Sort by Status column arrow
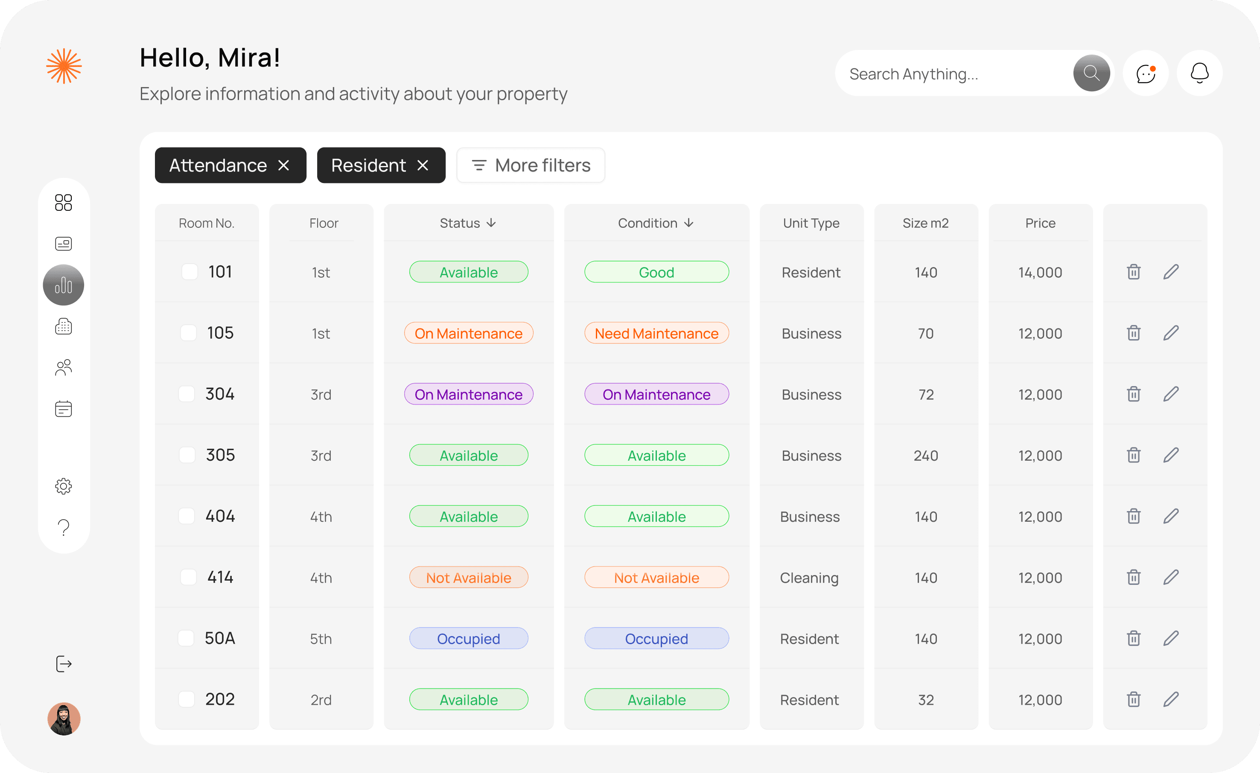Screen dimensions: 1260x773 [491, 223]
